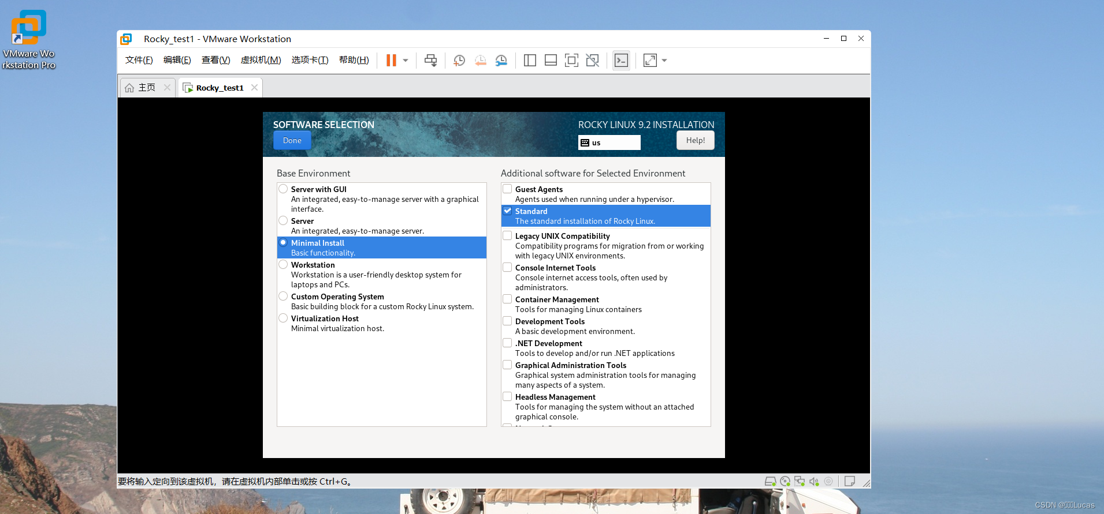This screenshot has height=514, width=1104.
Task: Open the 选项卡(T) menu
Action: click(310, 60)
